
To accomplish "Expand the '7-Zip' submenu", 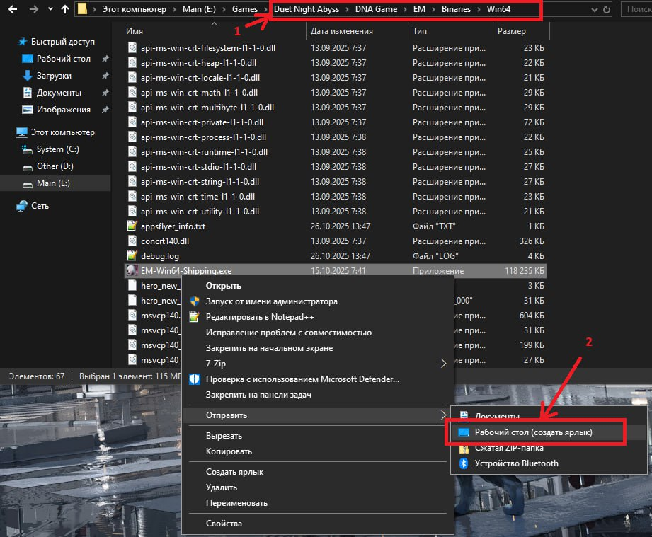I will pos(318,364).
